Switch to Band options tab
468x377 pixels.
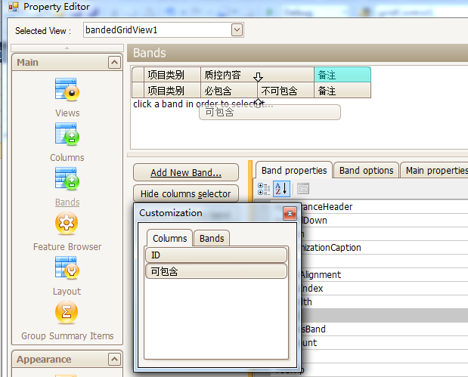point(366,170)
